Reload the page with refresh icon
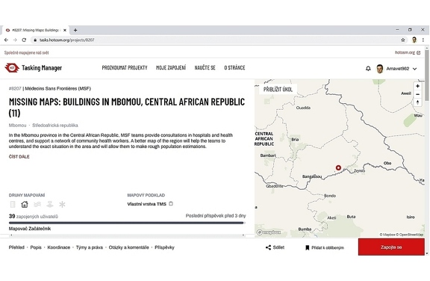 tap(24, 40)
